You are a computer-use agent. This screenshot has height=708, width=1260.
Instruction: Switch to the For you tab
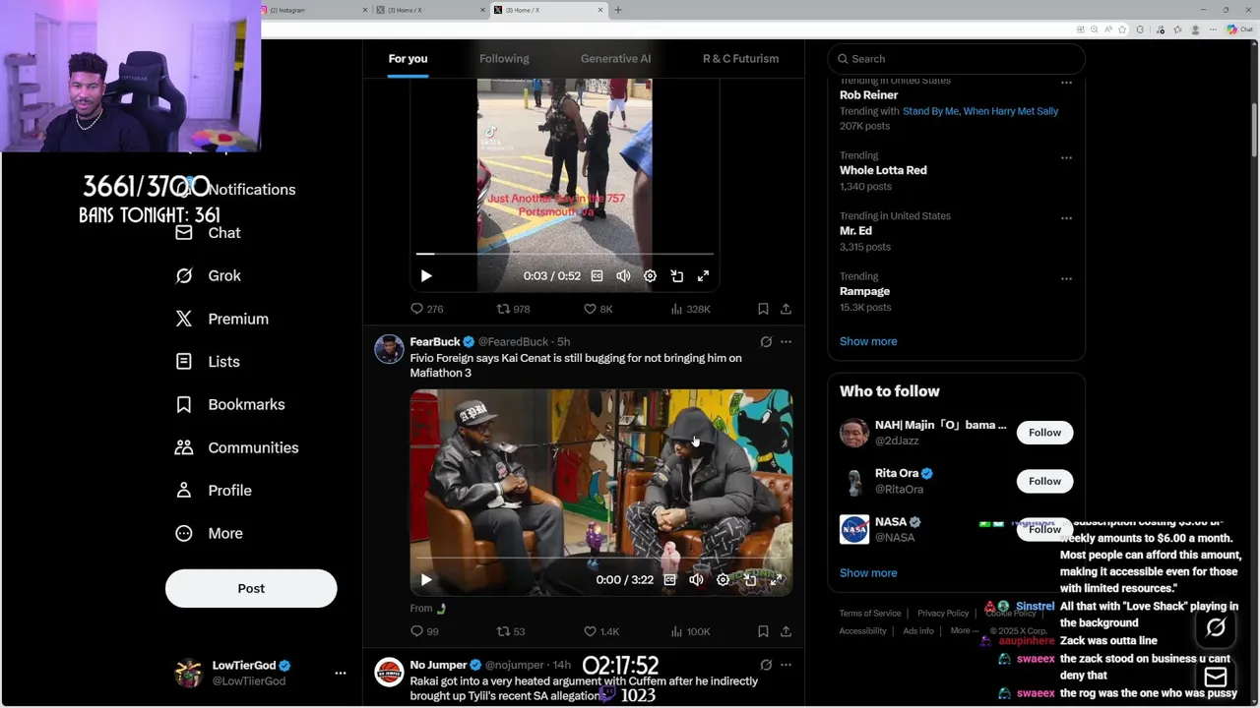point(408,59)
